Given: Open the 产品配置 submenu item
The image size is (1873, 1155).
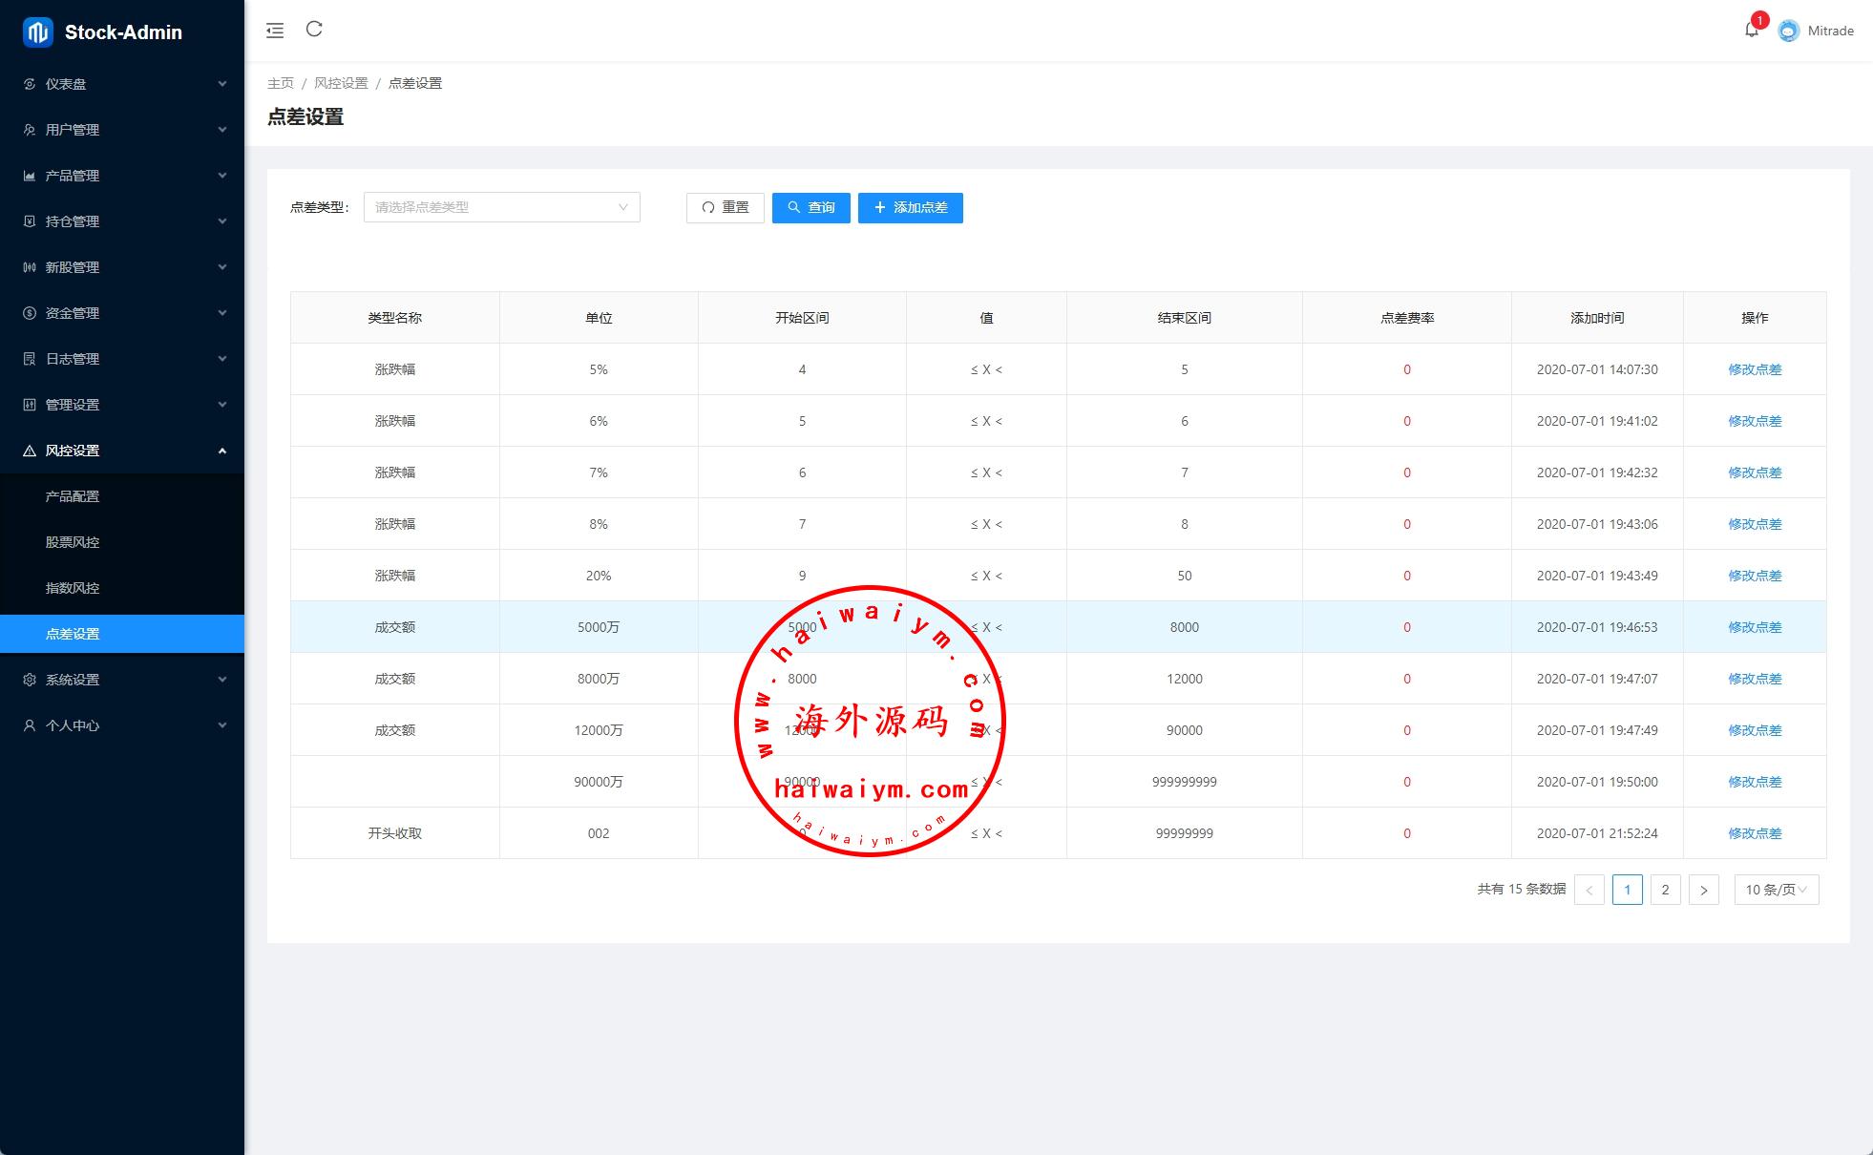Looking at the screenshot, I should click(73, 496).
